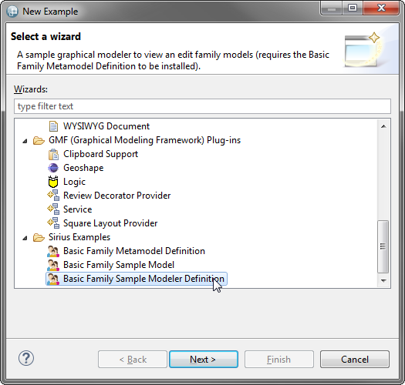Click the wizard list scrollbar thumb
Viewport: 405px width, 385px height.
click(x=383, y=246)
